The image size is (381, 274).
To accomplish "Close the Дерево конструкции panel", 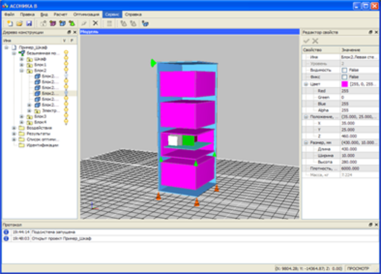I will (x=75, y=33).
